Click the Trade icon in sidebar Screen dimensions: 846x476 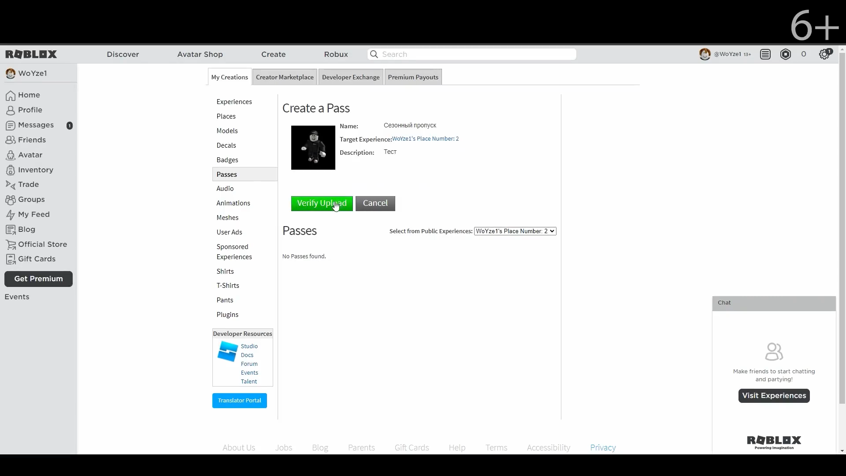[11, 185]
